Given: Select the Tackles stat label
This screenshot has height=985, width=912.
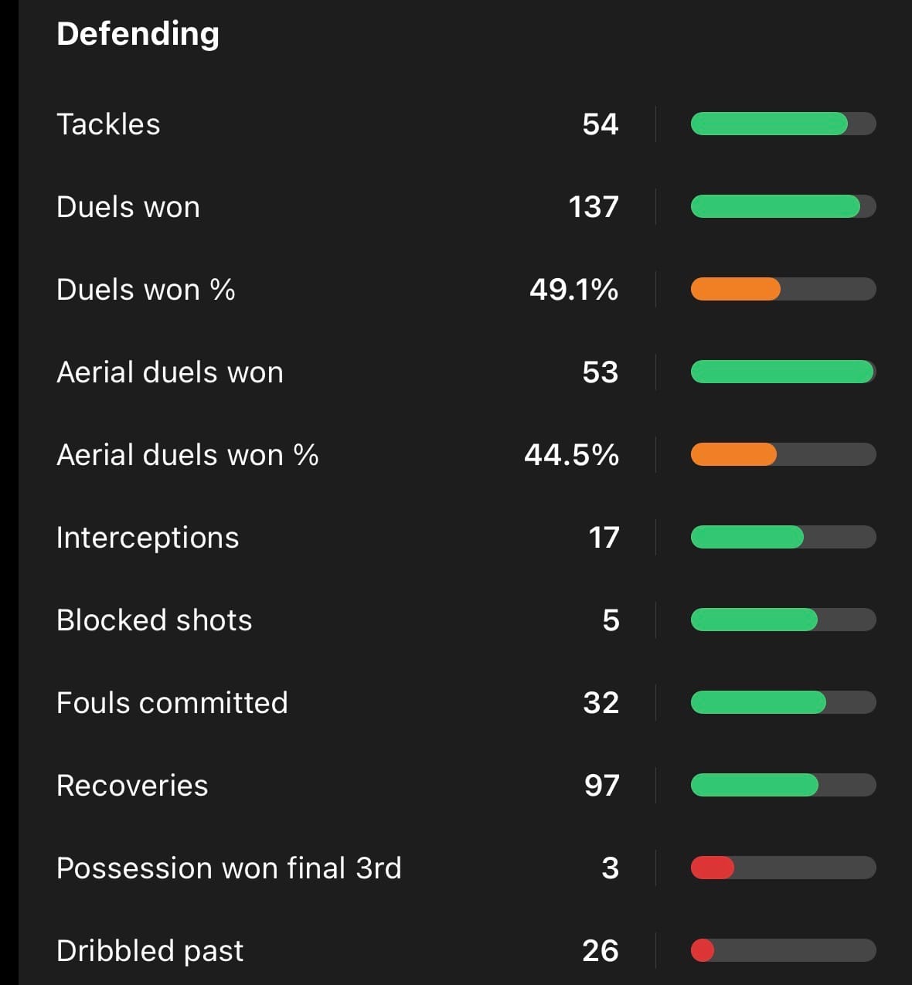Looking at the screenshot, I should click(108, 124).
